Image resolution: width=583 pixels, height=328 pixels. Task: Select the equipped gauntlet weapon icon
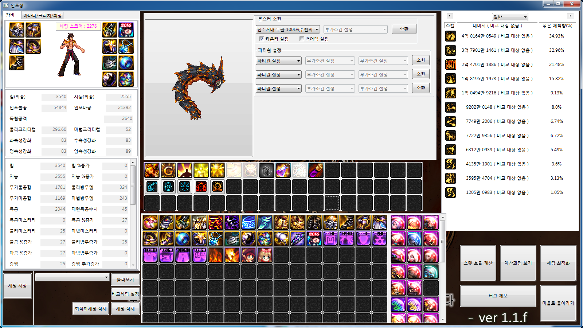pyautogui.click(x=110, y=30)
